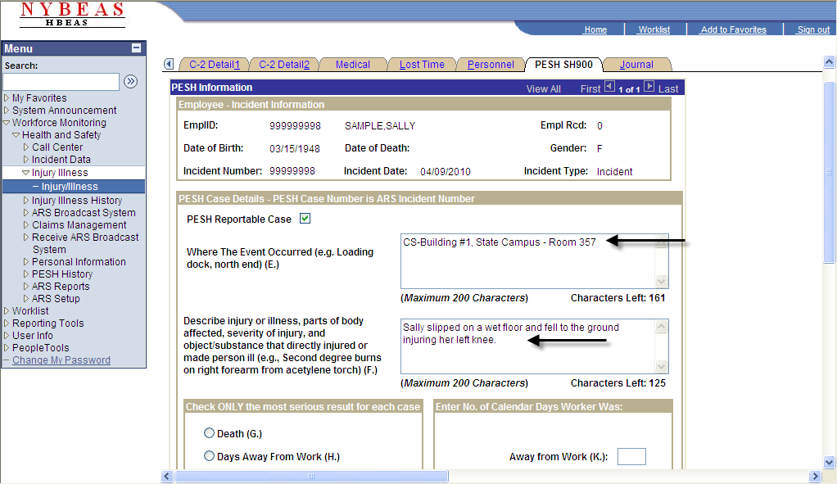Select Death (G.) radio button
Screen dimensions: 837x484
210,432
